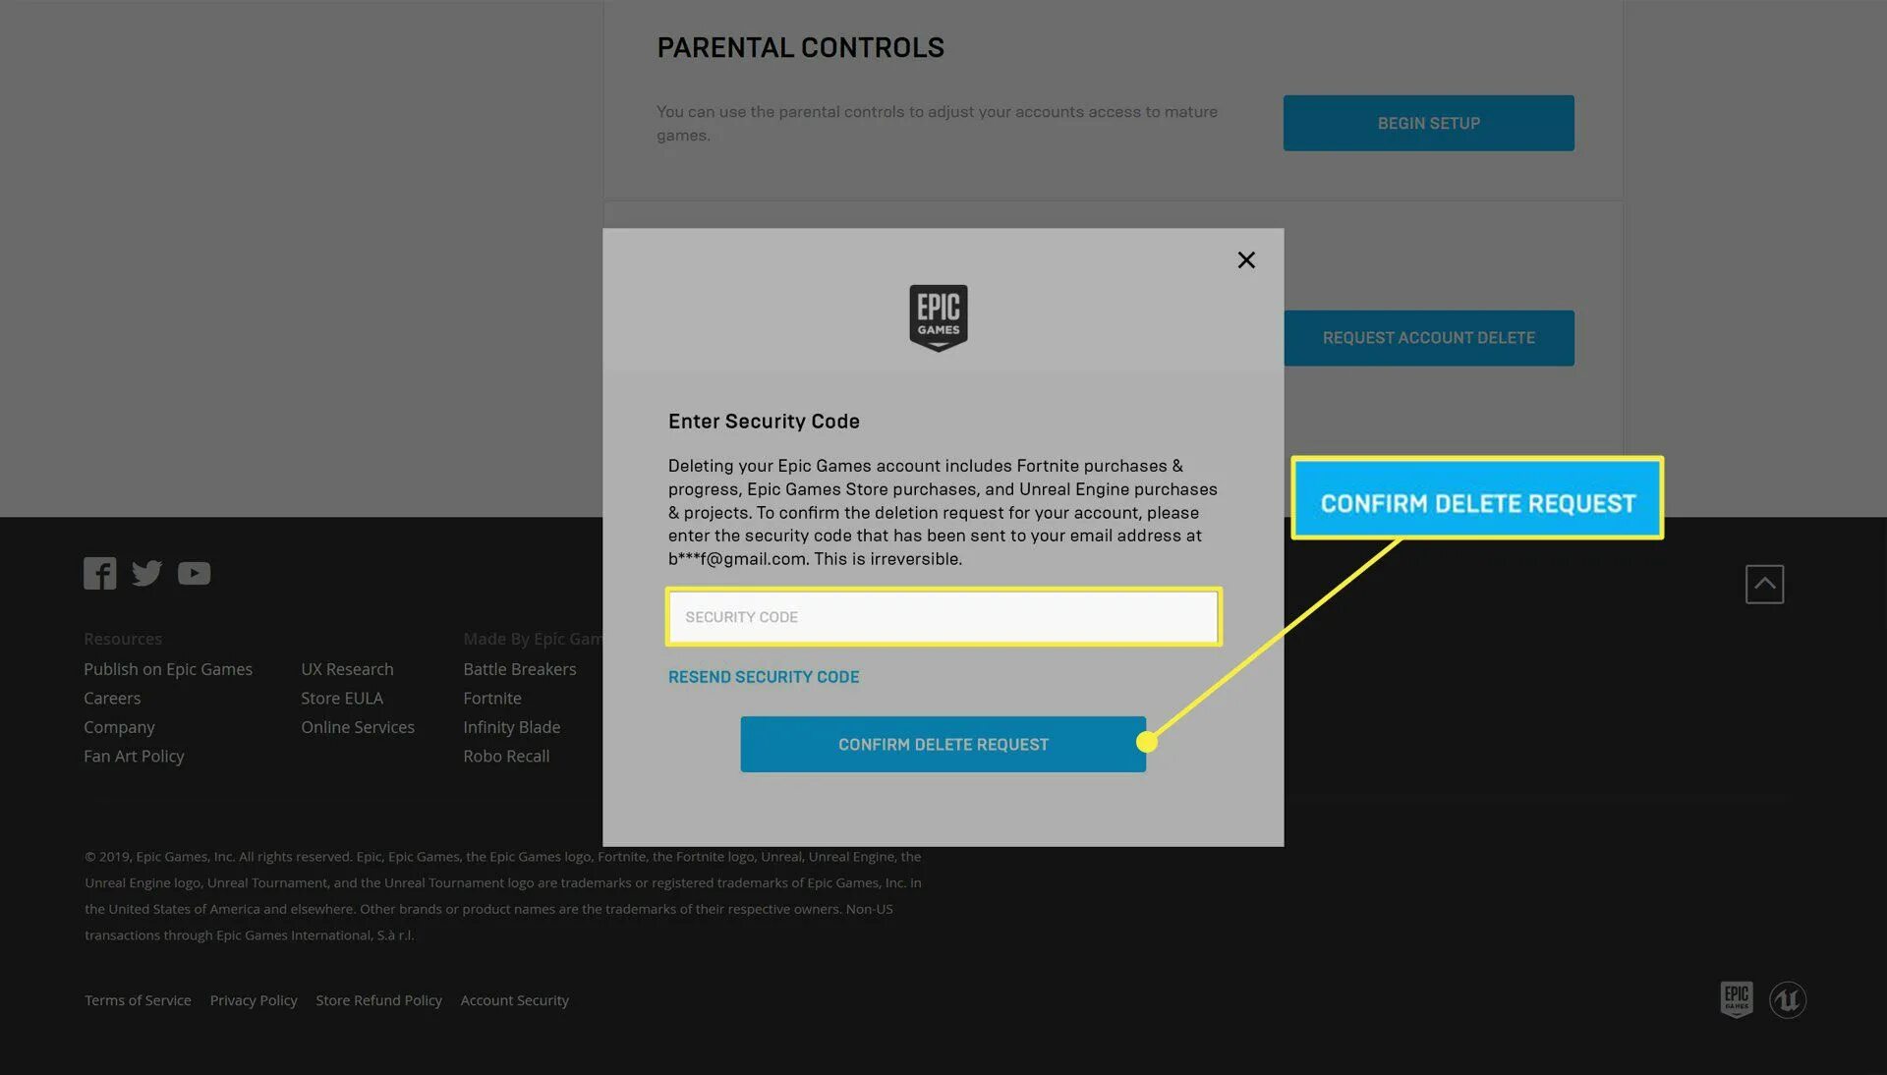Click Careers under Resources section
Image resolution: width=1887 pixels, height=1075 pixels.
[x=110, y=698]
